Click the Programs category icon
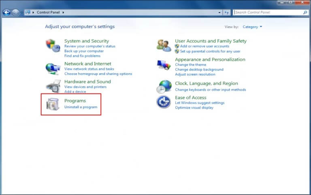 (53, 104)
